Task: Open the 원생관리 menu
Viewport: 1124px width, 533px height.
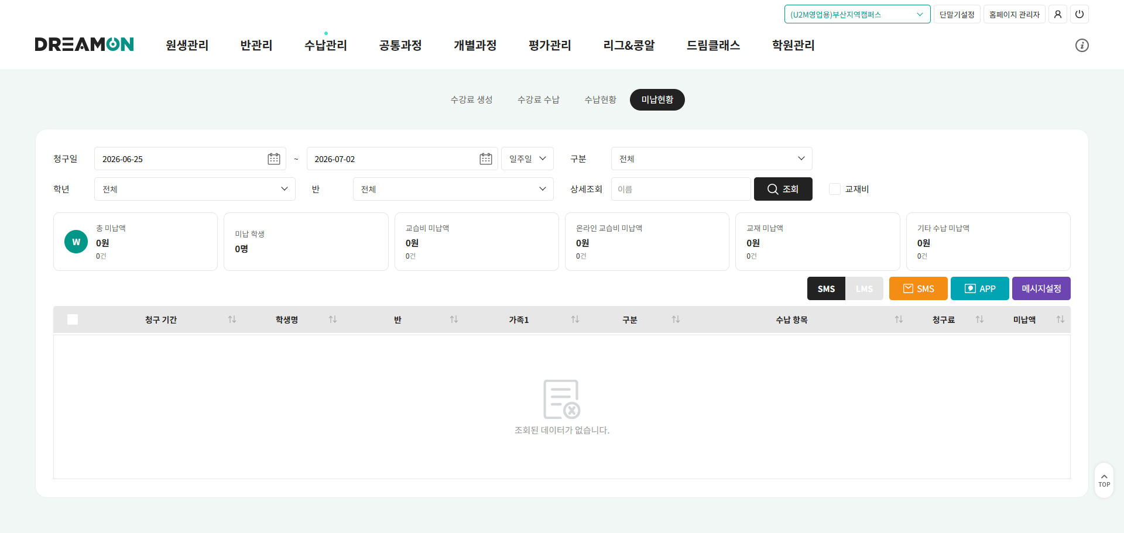Action: [187, 45]
